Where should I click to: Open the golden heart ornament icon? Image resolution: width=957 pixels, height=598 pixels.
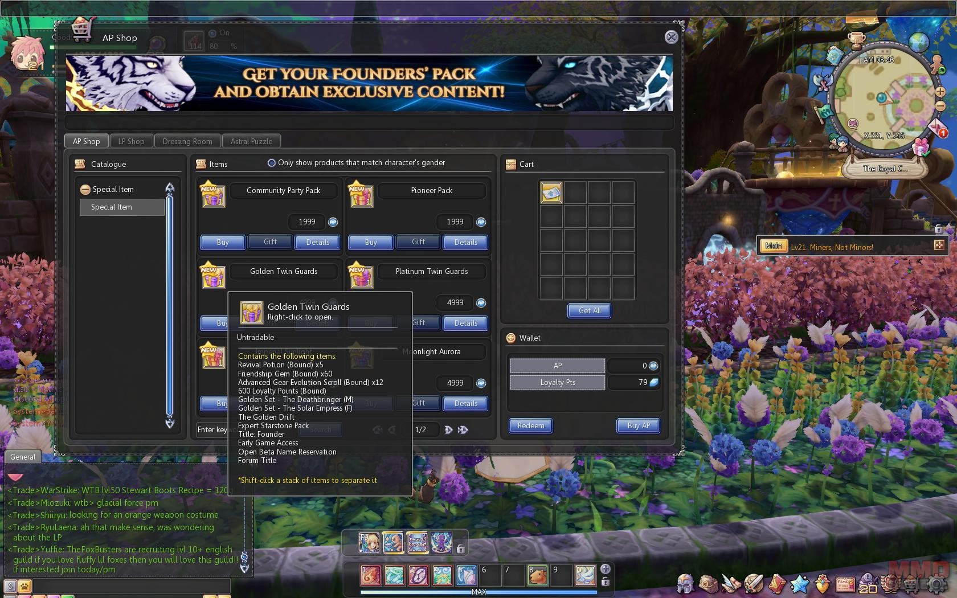822,584
